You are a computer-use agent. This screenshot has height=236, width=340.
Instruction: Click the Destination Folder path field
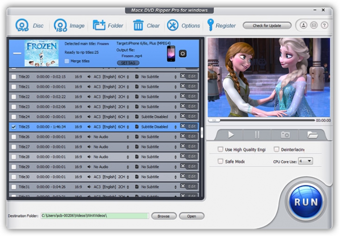(95, 215)
